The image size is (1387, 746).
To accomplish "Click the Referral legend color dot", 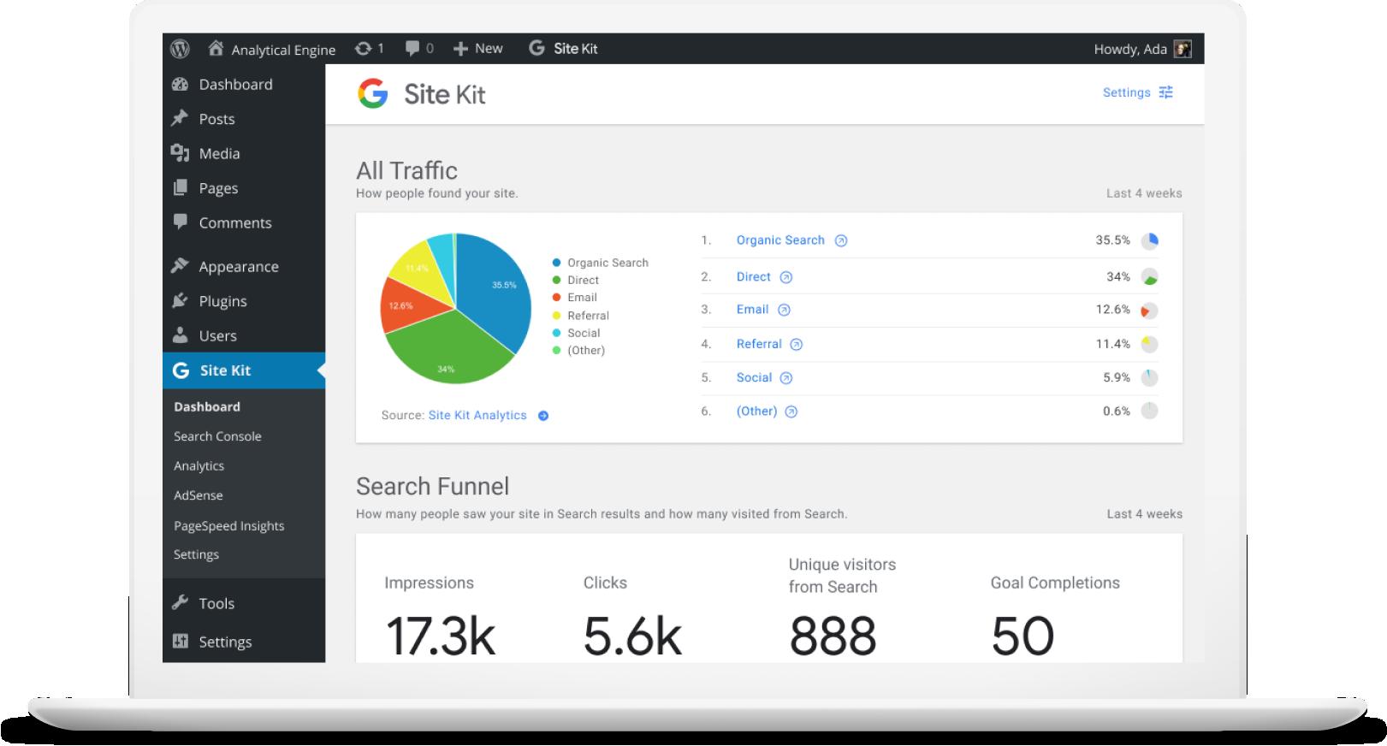I will click(557, 316).
